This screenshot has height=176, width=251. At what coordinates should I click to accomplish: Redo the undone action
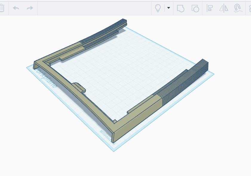click(30, 8)
